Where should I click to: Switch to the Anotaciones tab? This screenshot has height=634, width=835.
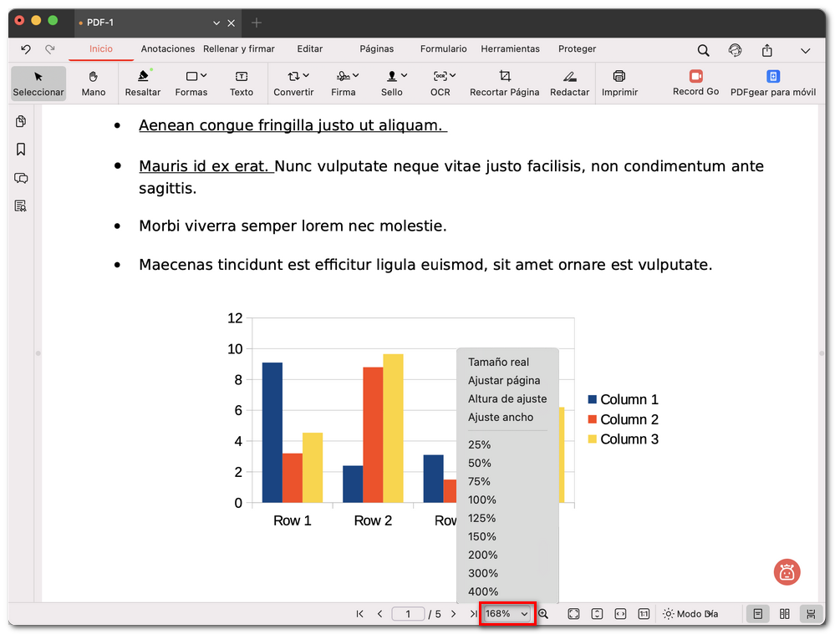click(x=167, y=49)
